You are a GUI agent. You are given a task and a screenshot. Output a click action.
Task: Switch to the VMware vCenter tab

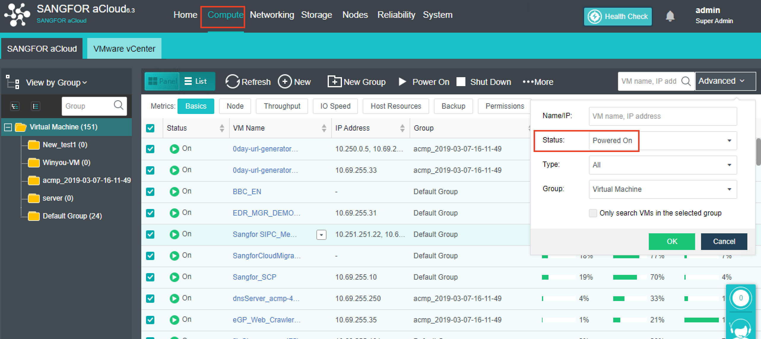(x=124, y=48)
